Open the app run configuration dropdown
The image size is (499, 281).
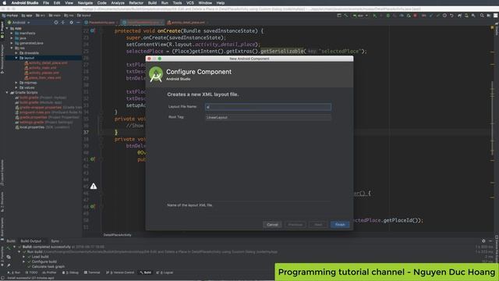[x=360, y=16]
